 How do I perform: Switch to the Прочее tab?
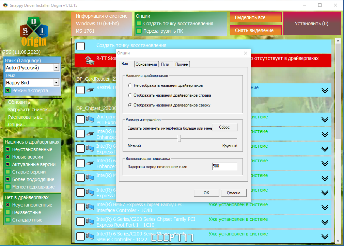(182, 64)
